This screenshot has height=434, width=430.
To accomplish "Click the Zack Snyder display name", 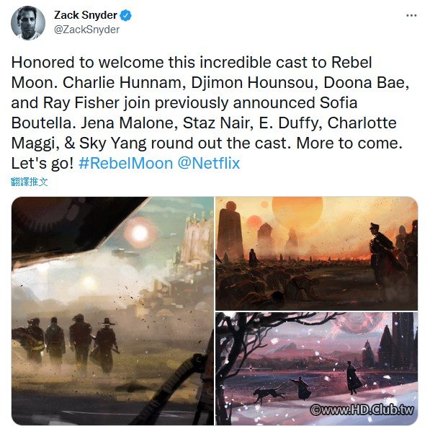I will click(86, 15).
